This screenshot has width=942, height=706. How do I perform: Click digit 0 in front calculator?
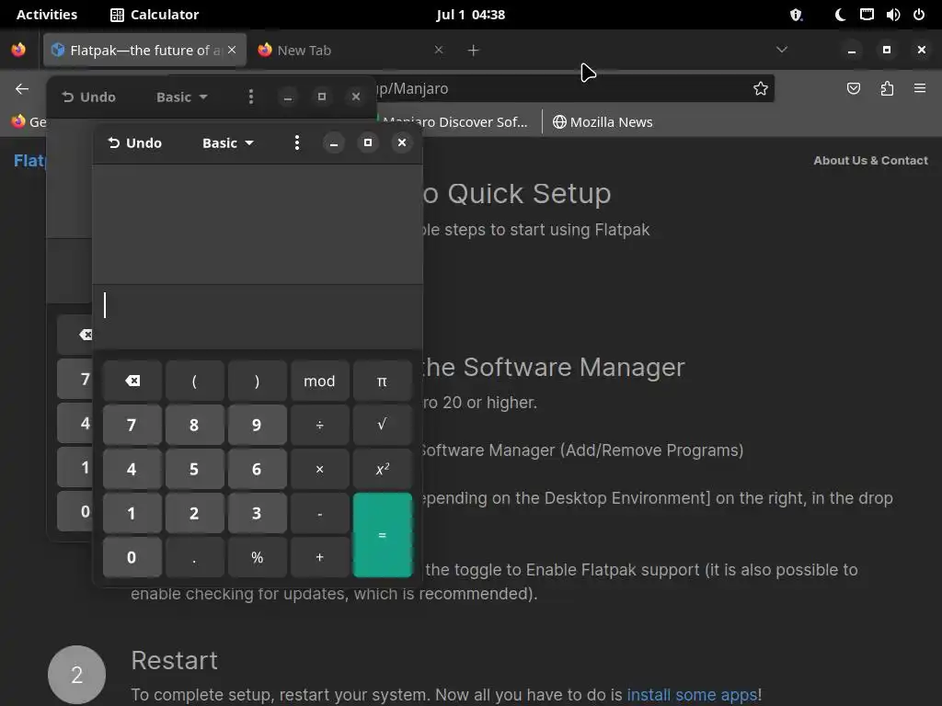click(132, 557)
